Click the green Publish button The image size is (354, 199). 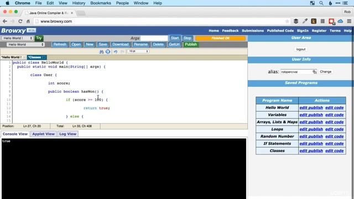click(x=191, y=44)
